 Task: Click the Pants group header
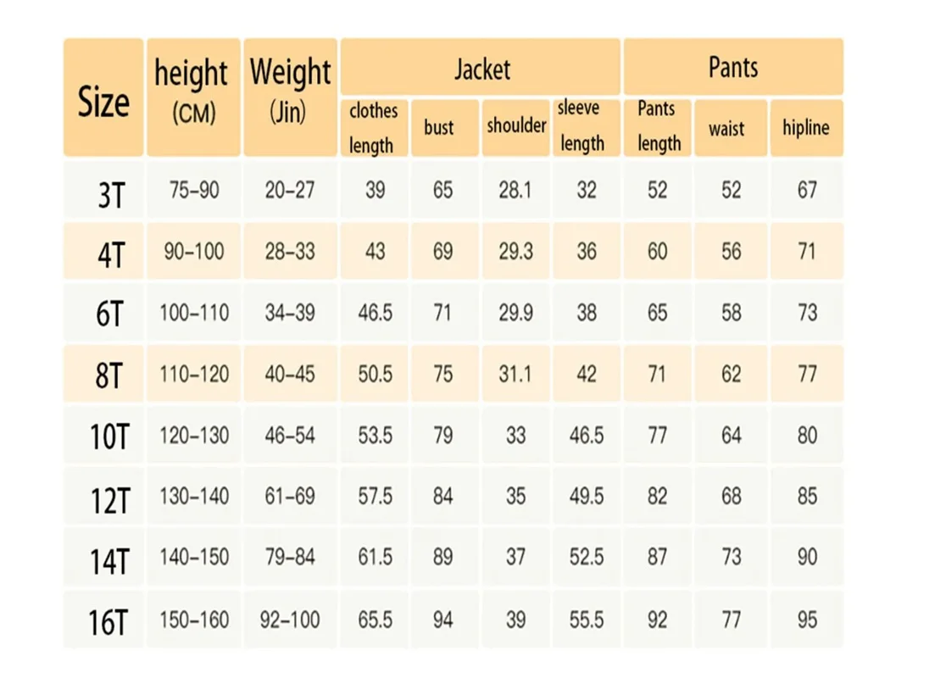pyautogui.click(x=733, y=68)
